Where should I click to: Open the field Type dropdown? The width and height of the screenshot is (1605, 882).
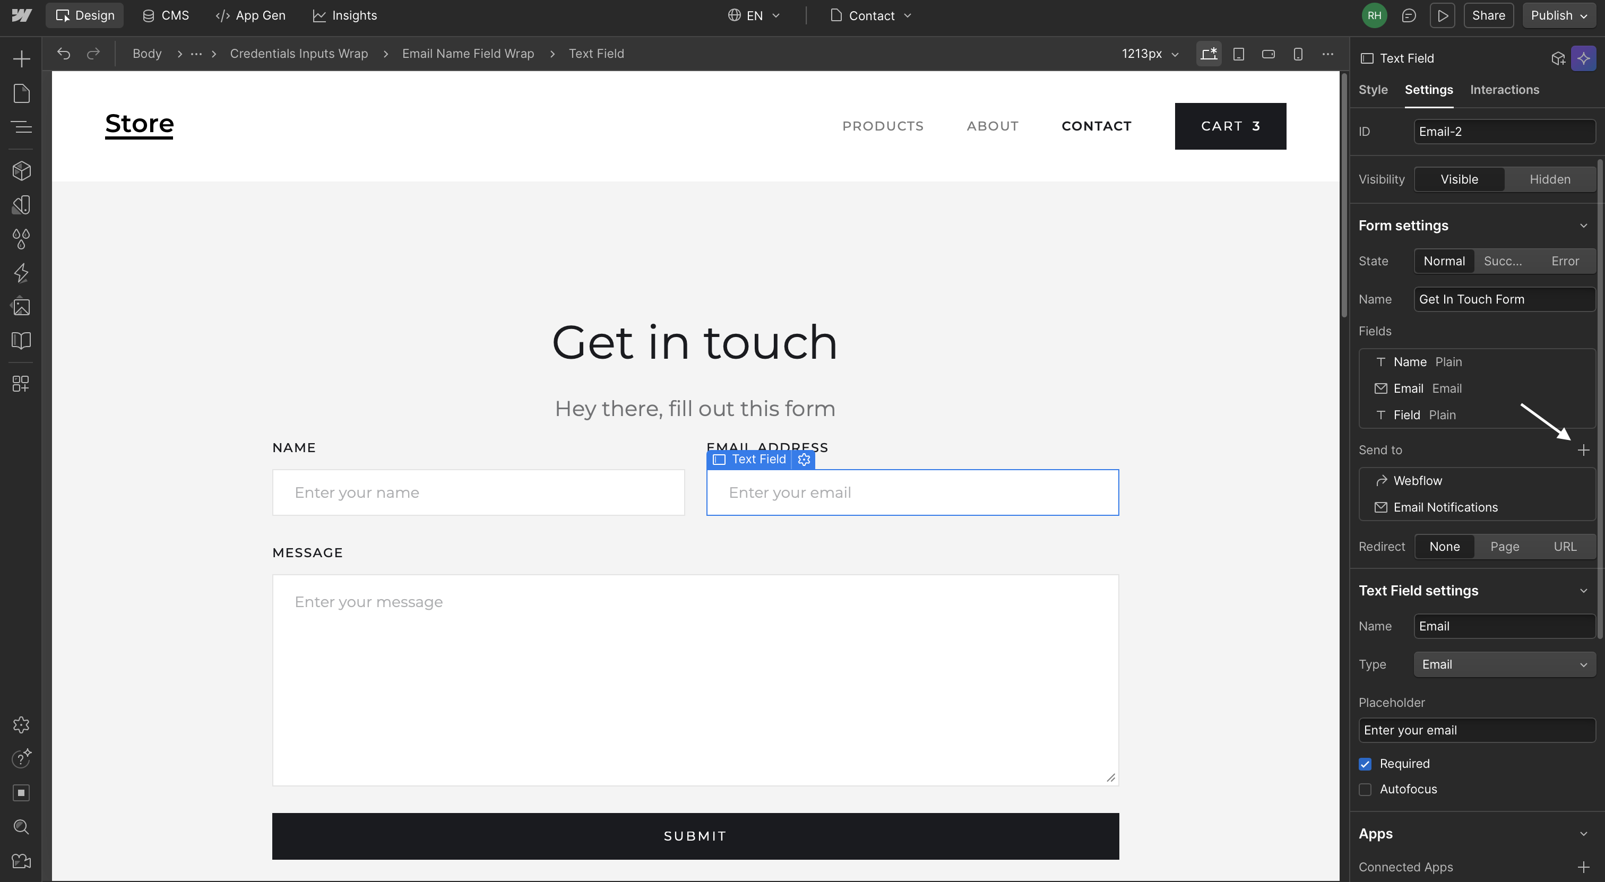point(1504,664)
